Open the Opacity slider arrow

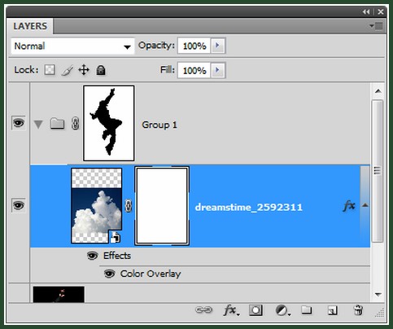pyautogui.click(x=218, y=46)
